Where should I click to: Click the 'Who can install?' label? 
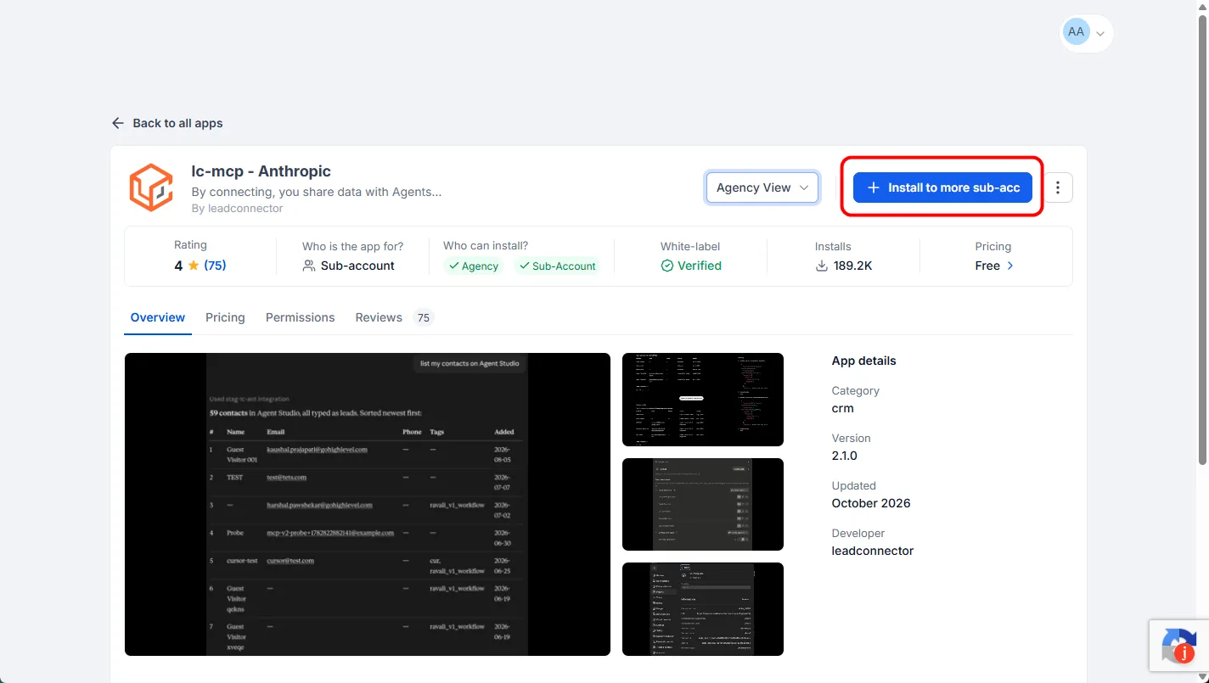pyautogui.click(x=486, y=246)
